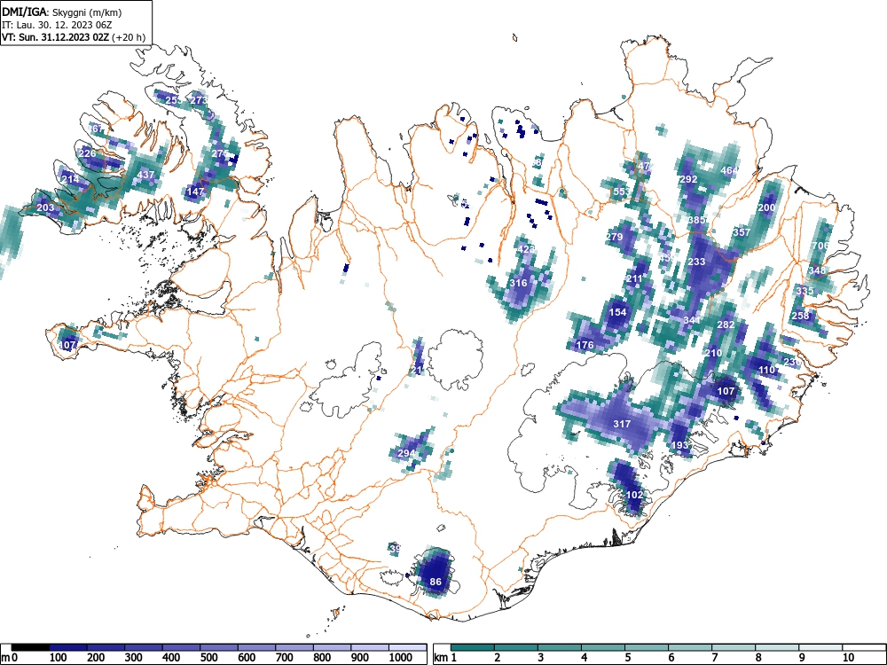Click the visibility value 211 on the map
The image size is (887, 665).
pos(634,278)
